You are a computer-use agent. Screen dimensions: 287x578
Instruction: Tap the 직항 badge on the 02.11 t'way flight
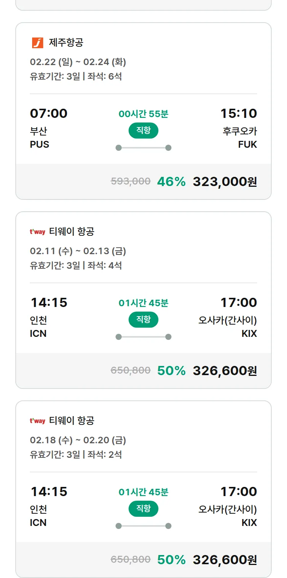[x=143, y=320]
